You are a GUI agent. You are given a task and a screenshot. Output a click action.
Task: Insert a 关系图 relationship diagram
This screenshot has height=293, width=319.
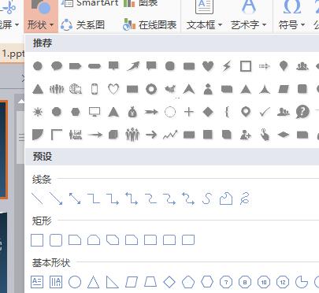[83, 25]
